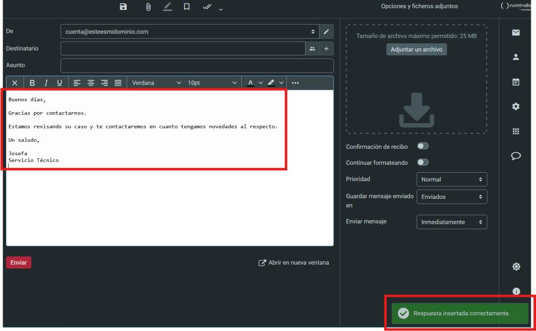The width and height of the screenshot is (536, 331).
Task: Enable the Continuar formateando switch
Action: [422, 162]
